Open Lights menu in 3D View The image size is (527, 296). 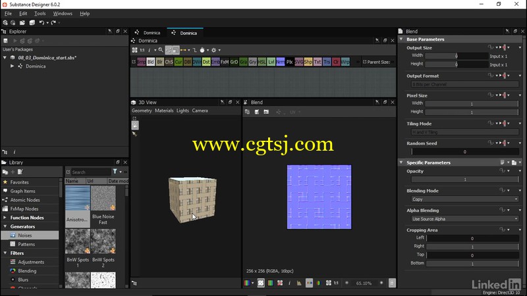click(182, 111)
